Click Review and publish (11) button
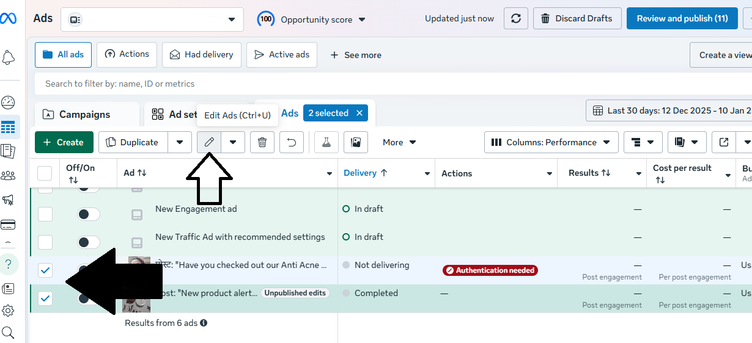Screen dimensions: 752x343 [x=682, y=18]
